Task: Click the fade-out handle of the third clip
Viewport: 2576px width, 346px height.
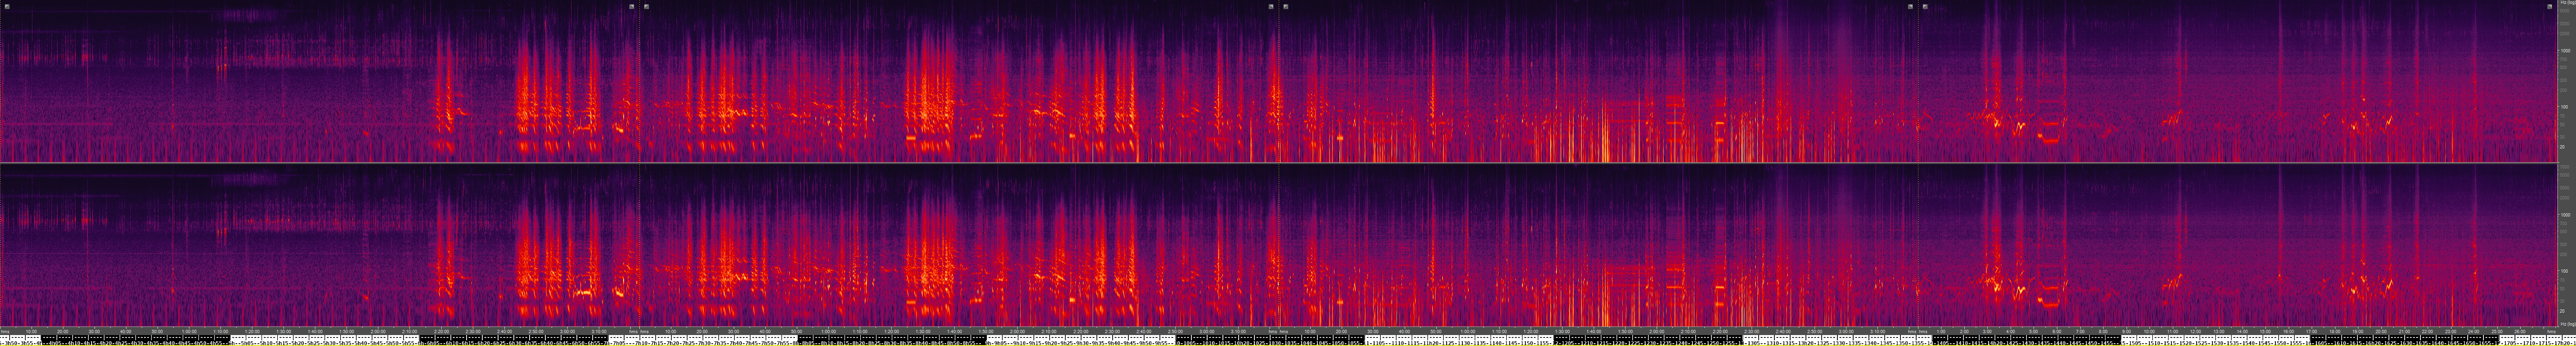Action: (x=1910, y=6)
